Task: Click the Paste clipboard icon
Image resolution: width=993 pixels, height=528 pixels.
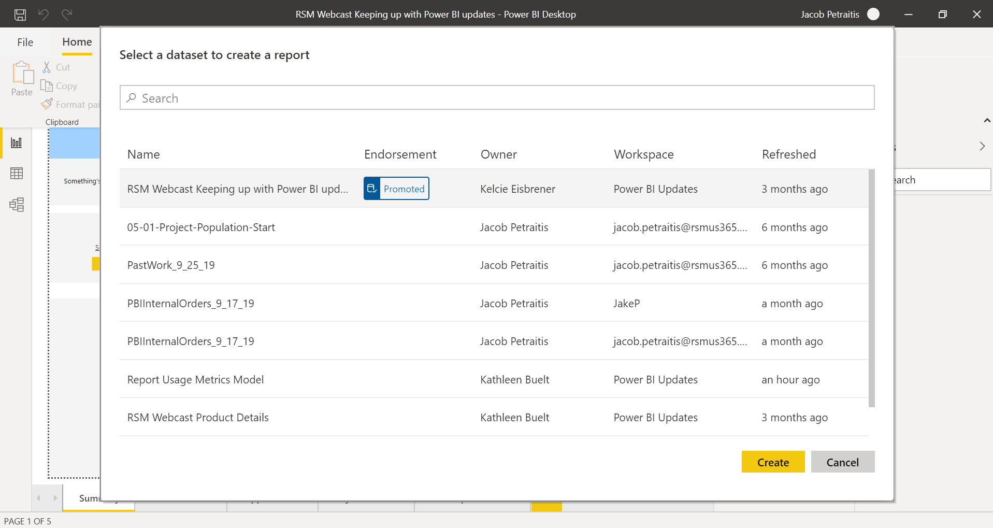Action: pyautogui.click(x=22, y=73)
